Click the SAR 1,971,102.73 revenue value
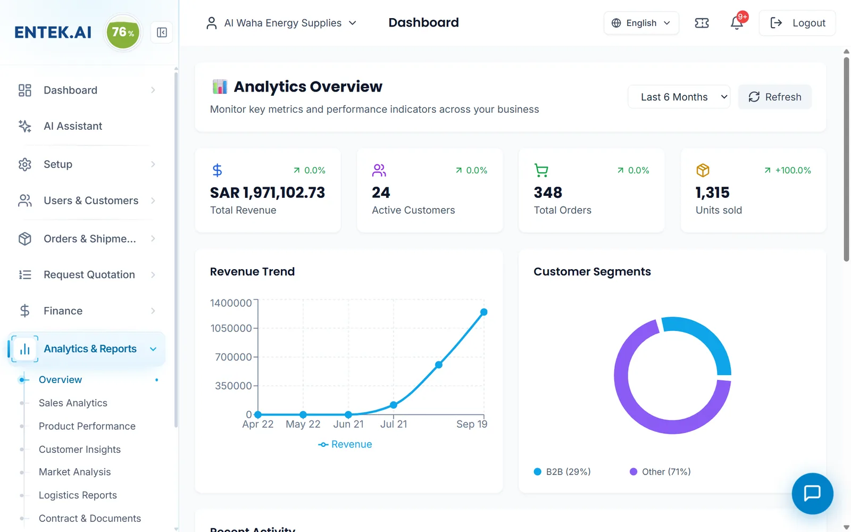This screenshot has height=532, width=851. [x=268, y=193]
